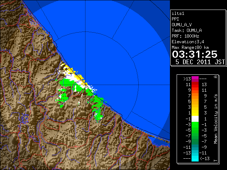Select the 'PPI' scan type text
This screenshot has height=170, width=227.
tap(175, 19)
